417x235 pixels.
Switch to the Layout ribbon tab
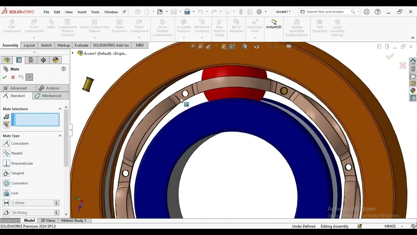(29, 45)
